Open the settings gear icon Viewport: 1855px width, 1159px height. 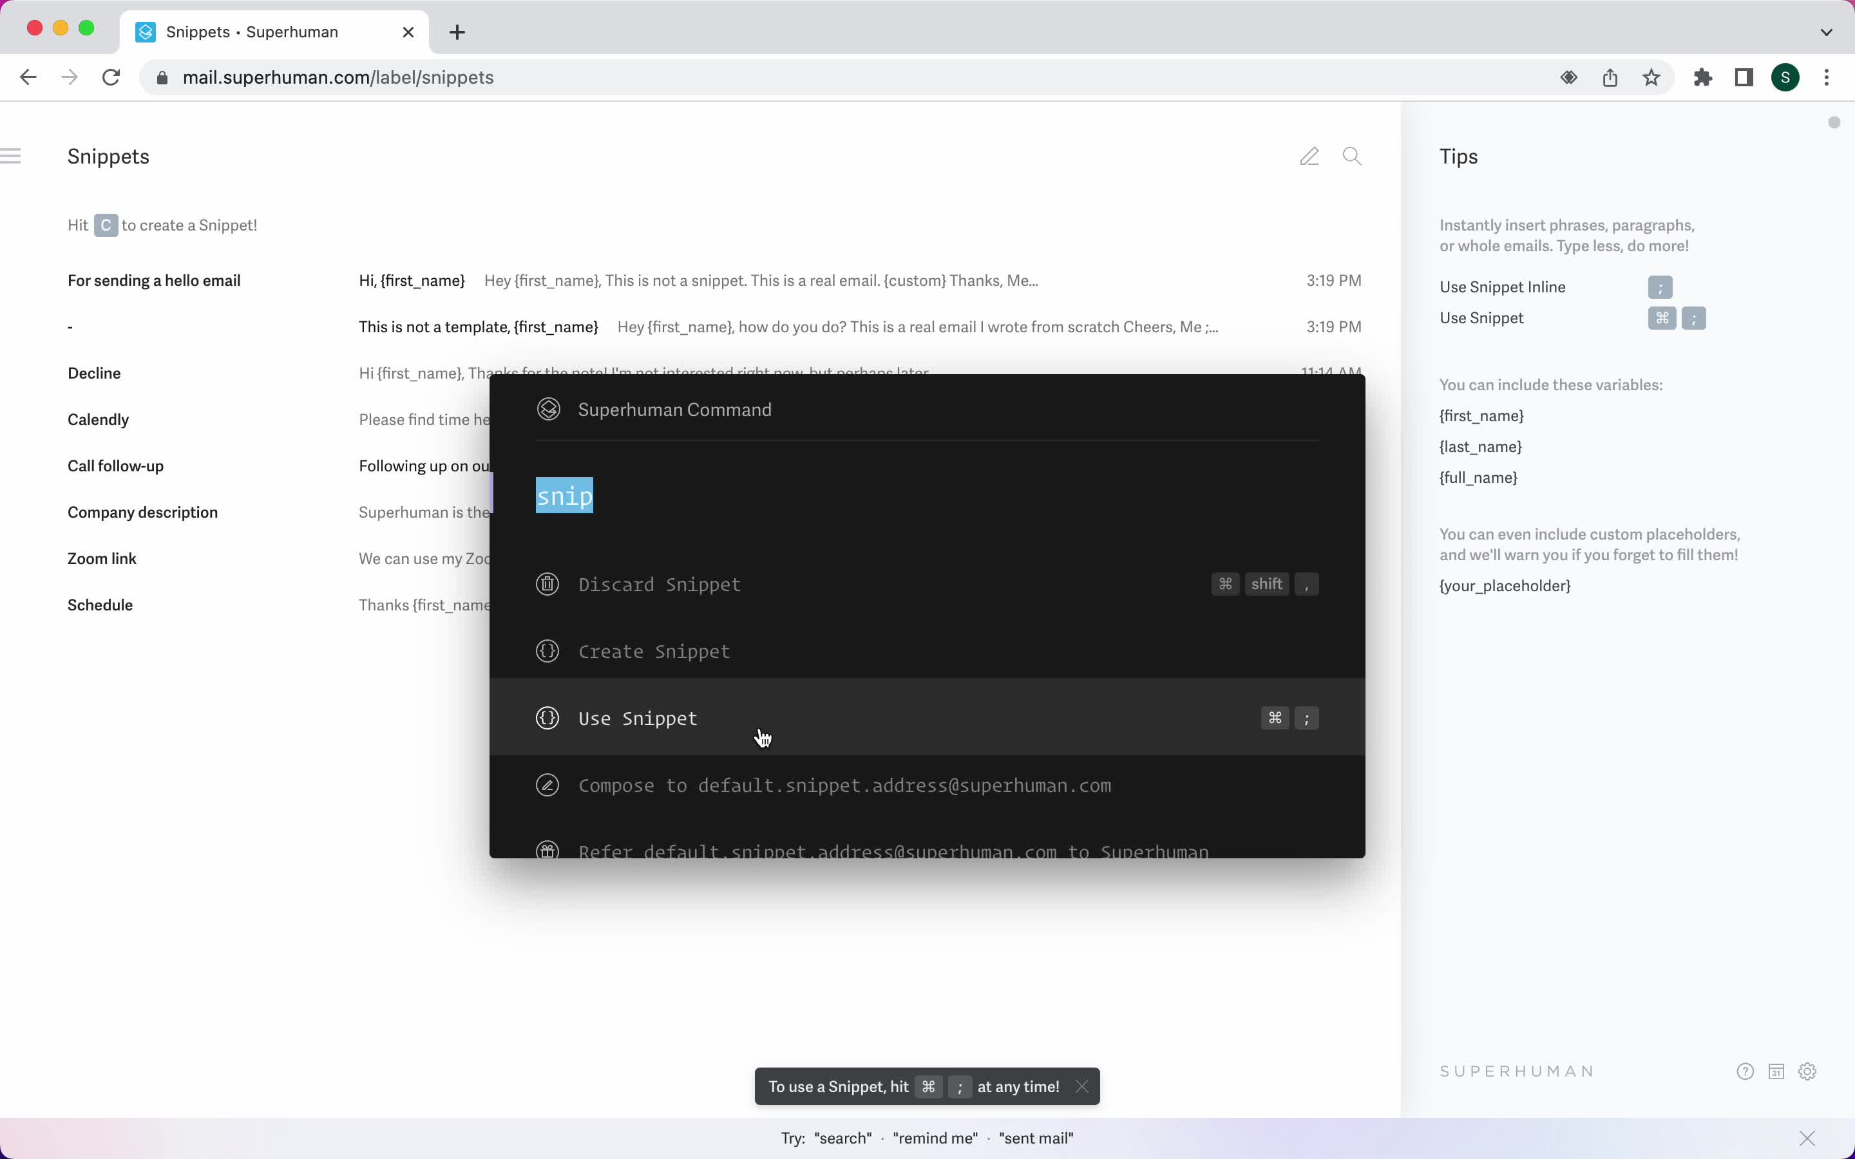click(x=1807, y=1071)
